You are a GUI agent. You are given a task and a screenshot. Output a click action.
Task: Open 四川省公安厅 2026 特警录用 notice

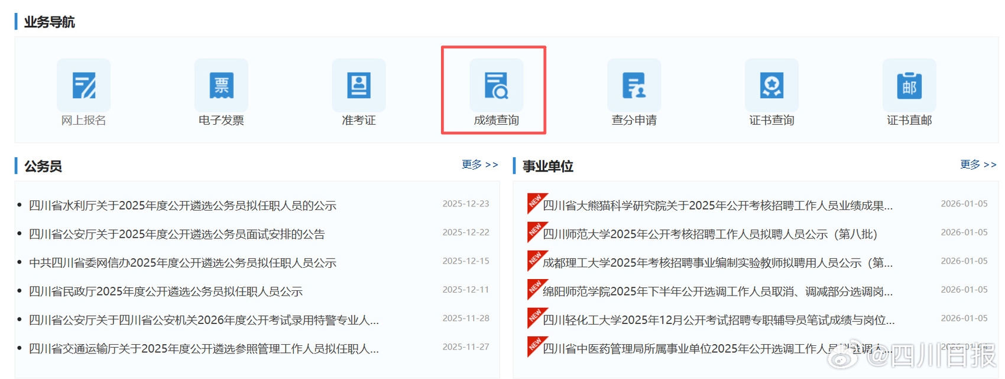(x=204, y=320)
